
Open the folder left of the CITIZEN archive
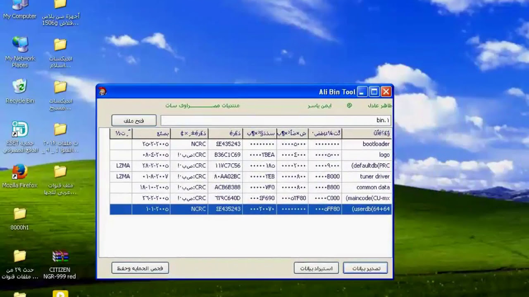(20, 264)
